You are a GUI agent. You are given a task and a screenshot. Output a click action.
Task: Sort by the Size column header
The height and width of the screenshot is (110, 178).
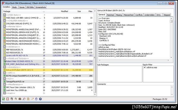(75, 11)
